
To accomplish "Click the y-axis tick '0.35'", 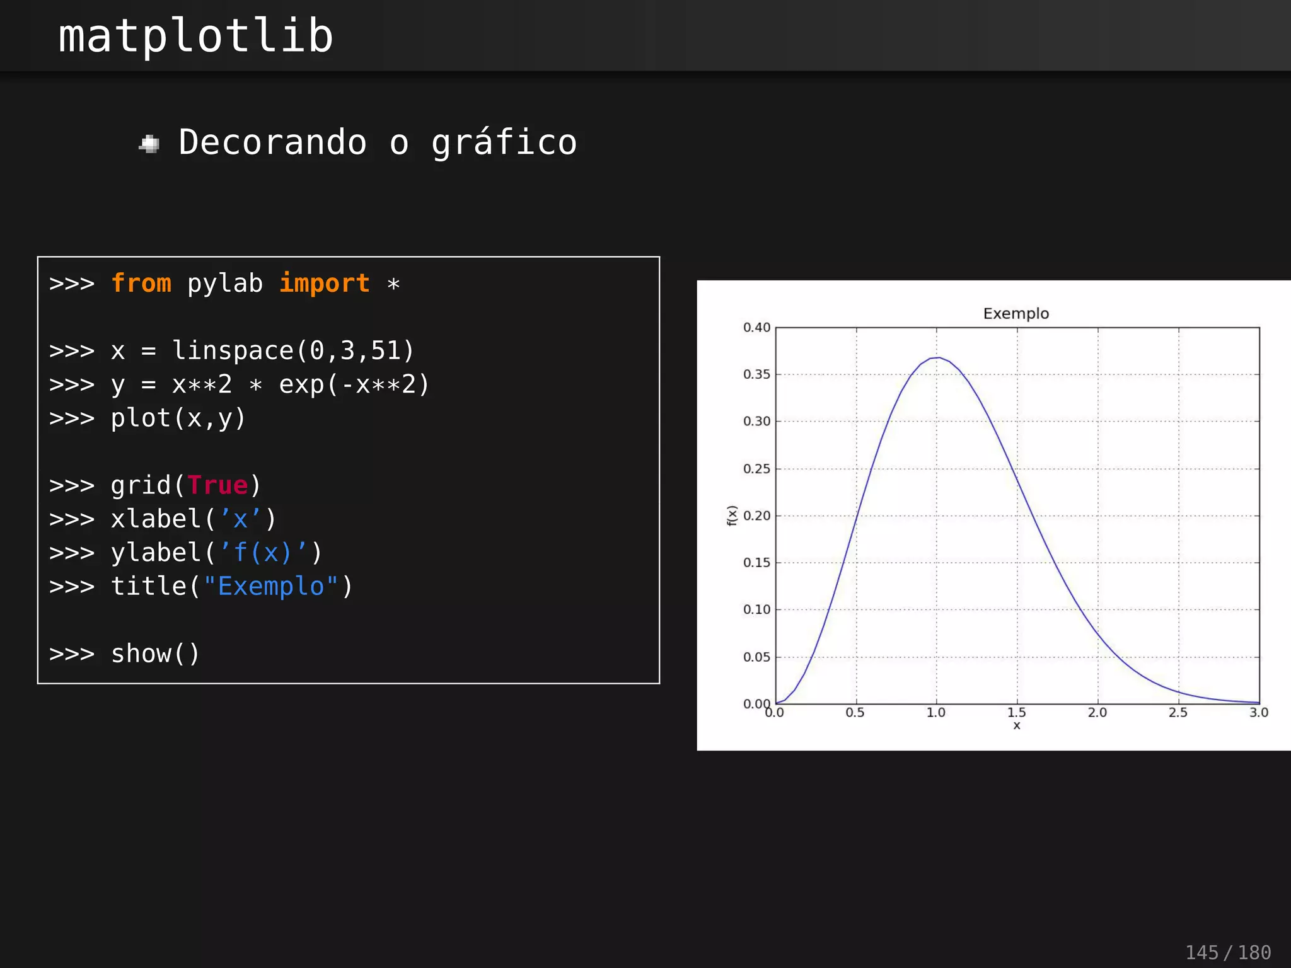I will pyautogui.click(x=757, y=374).
